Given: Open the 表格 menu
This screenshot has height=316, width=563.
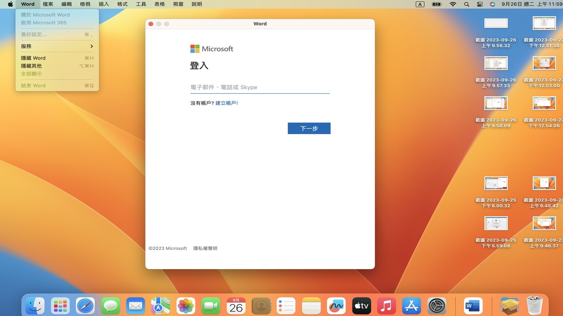Looking at the screenshot, I should tap(160, 4).
